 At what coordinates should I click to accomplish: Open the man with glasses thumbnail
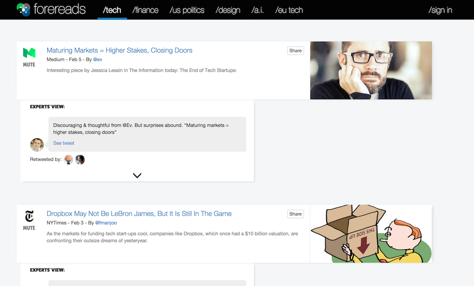click(x=371, y=70)
